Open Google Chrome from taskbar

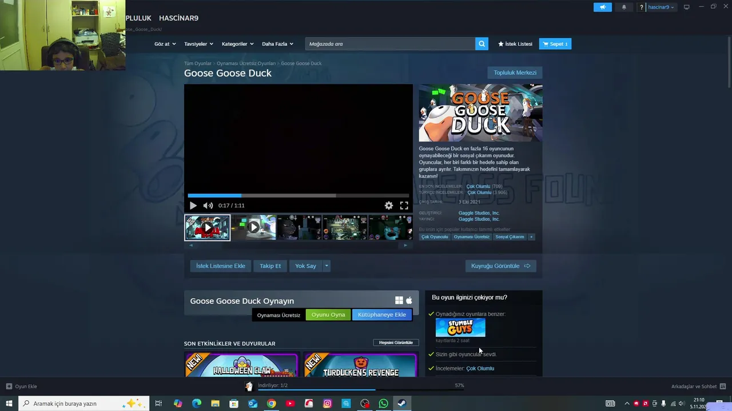[x=271, y=404]
